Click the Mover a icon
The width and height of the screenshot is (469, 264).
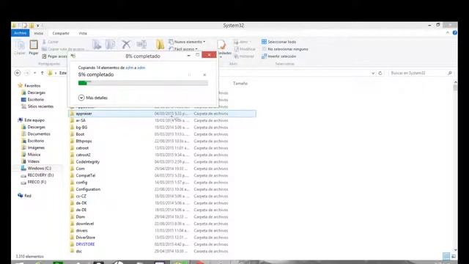click(97, 45)
